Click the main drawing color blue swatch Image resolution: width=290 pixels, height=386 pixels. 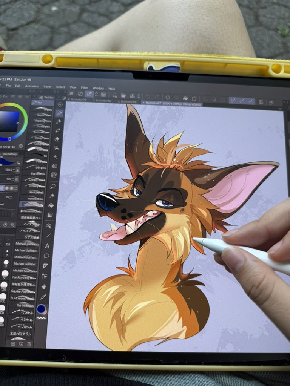41,309
